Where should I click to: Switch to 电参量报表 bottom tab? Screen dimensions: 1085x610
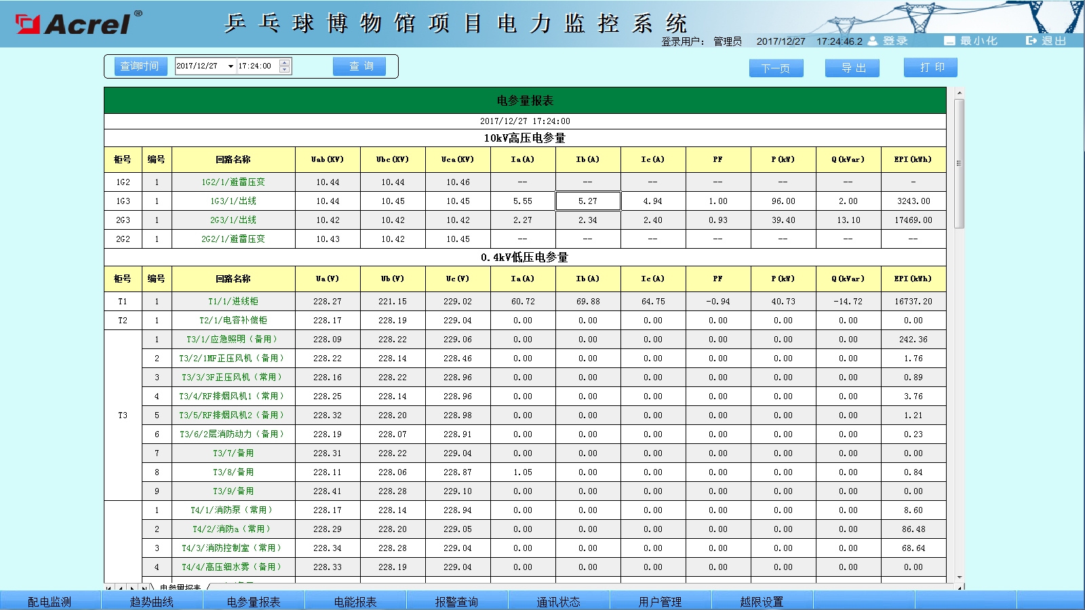coord(254,601)
